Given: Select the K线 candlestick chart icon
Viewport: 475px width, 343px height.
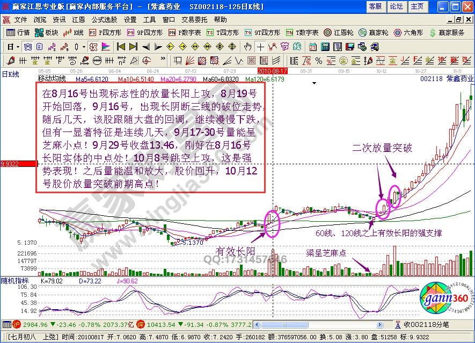Looking at the screenshot, I should coord(71,32).
